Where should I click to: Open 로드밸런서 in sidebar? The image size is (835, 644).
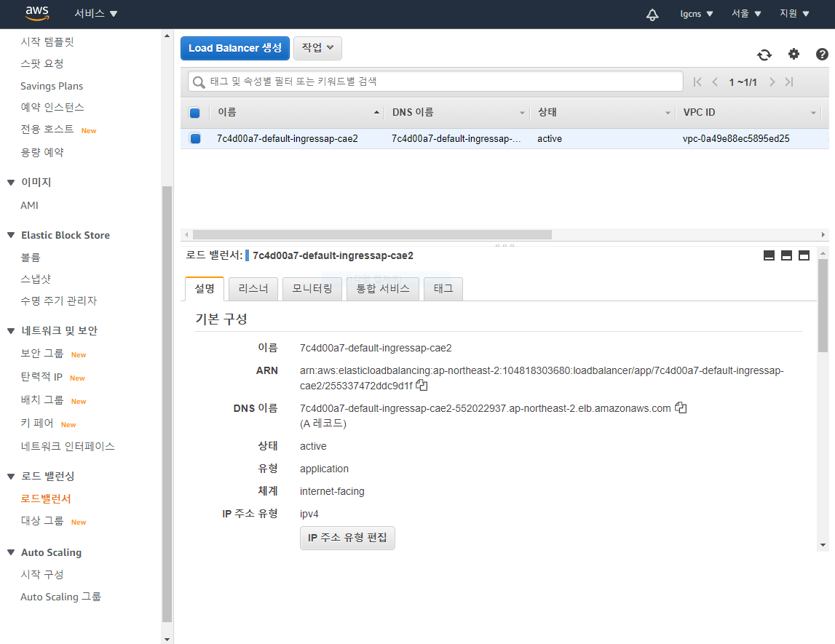click(46, 498)
